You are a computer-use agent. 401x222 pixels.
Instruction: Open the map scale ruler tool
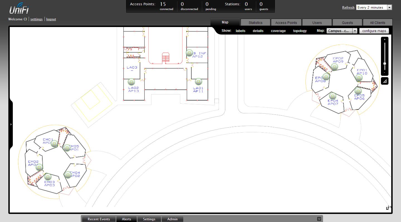(x=385, y=81)
